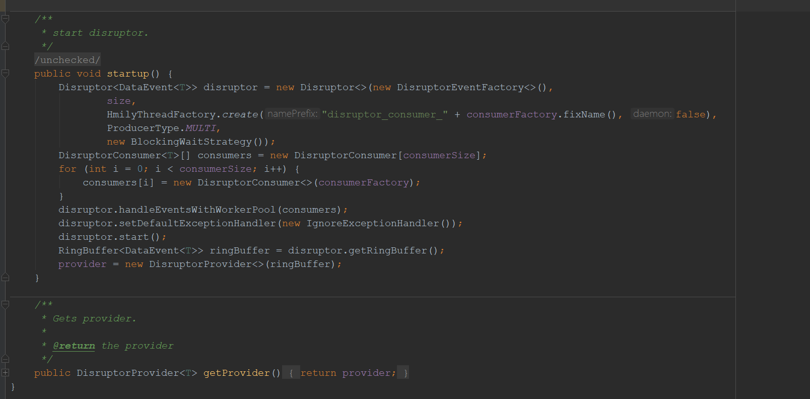The height and width of the screenshot is (399, 810).
Task: Click the daemon: inlay hint
Action: (x=652, y=114)
